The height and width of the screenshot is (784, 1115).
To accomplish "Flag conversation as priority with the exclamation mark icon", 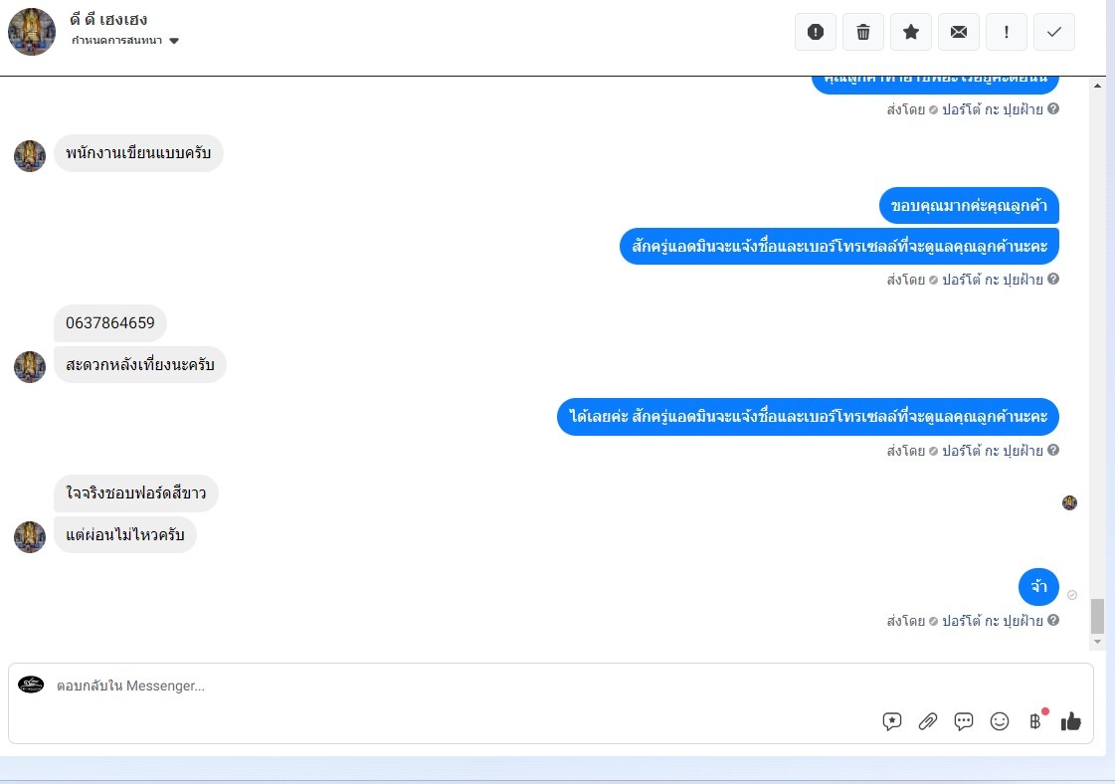I will click(1007, 32).
